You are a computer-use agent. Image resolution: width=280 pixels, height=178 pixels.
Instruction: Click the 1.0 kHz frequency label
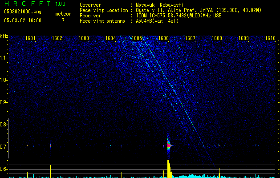coord(3,80)
